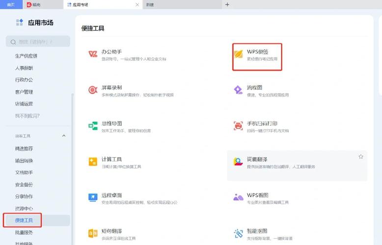Launch the 屏幕录制 screen recorder icon
This screenshot has width=382, height=245.
tap(93, 90)
